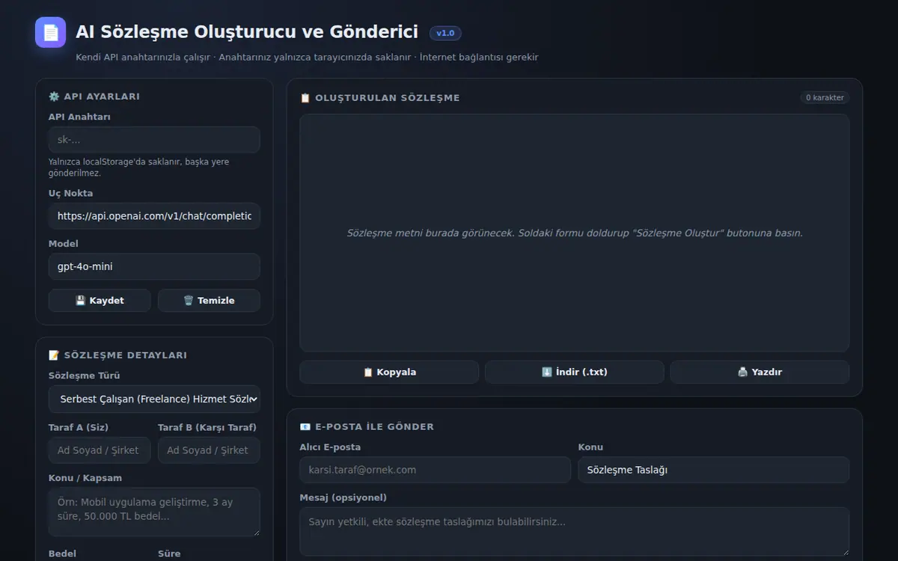Focus the Mesaj (opsiyonel) textarea
The image size is (898, 561).
[x=574, y=532]
